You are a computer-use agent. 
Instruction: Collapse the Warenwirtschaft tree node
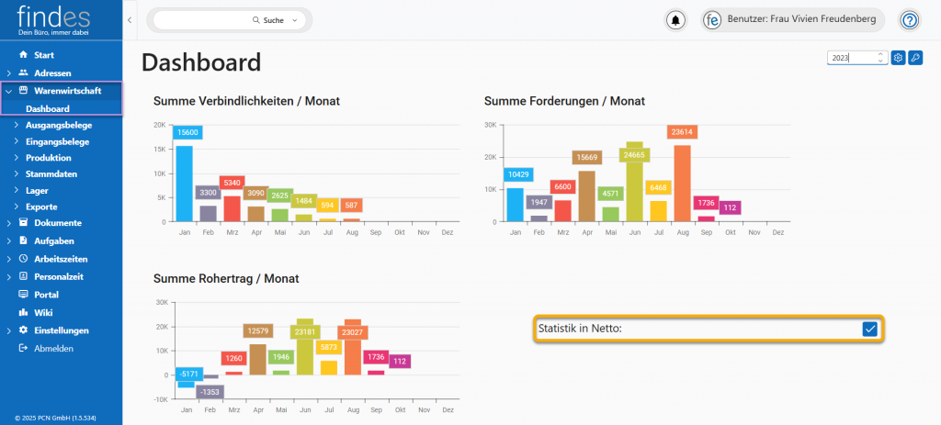9,91
